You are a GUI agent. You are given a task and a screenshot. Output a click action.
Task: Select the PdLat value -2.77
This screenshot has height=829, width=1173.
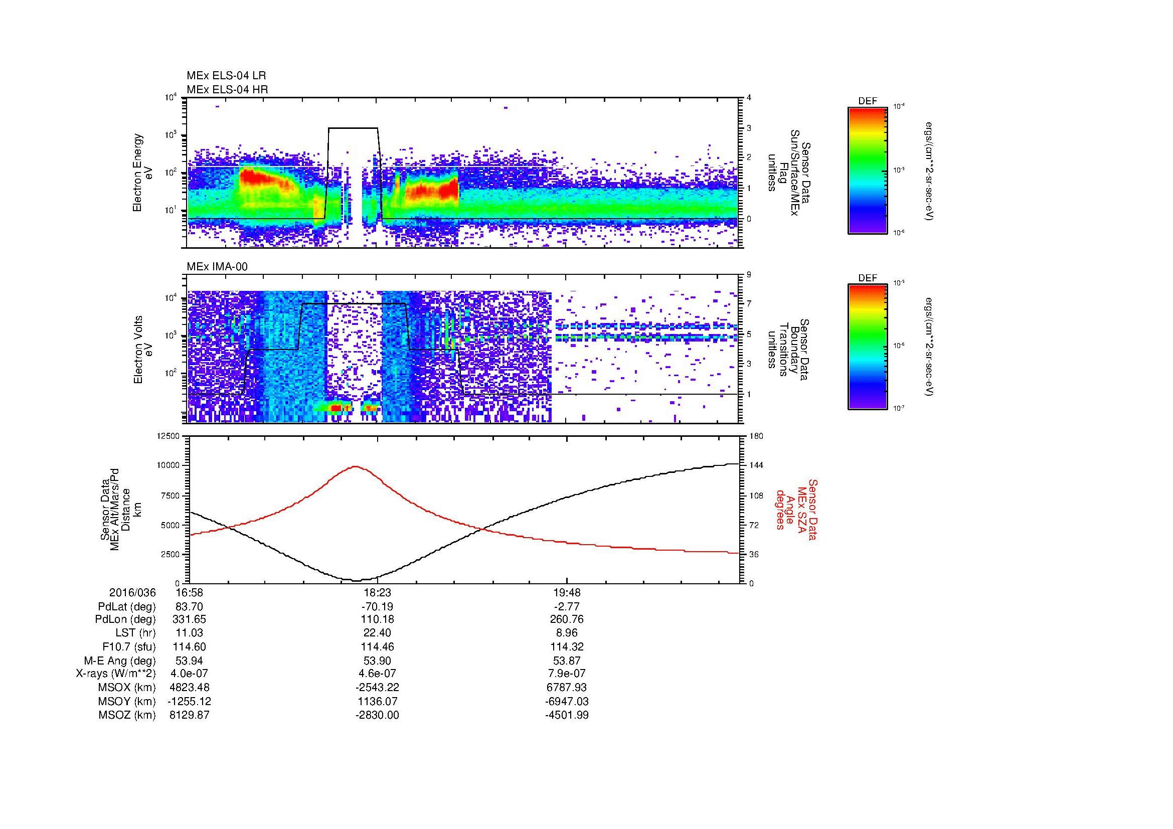click(567, 607)
